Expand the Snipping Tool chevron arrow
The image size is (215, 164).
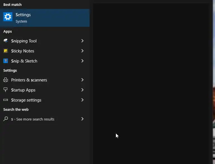[x=82, y=41]
